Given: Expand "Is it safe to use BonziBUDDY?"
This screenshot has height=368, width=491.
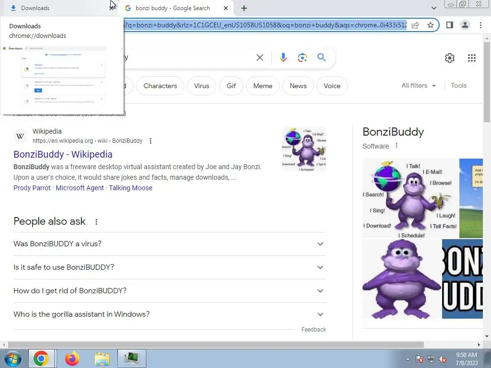Looking at the screenshot, I should click(x=170, y=267).
